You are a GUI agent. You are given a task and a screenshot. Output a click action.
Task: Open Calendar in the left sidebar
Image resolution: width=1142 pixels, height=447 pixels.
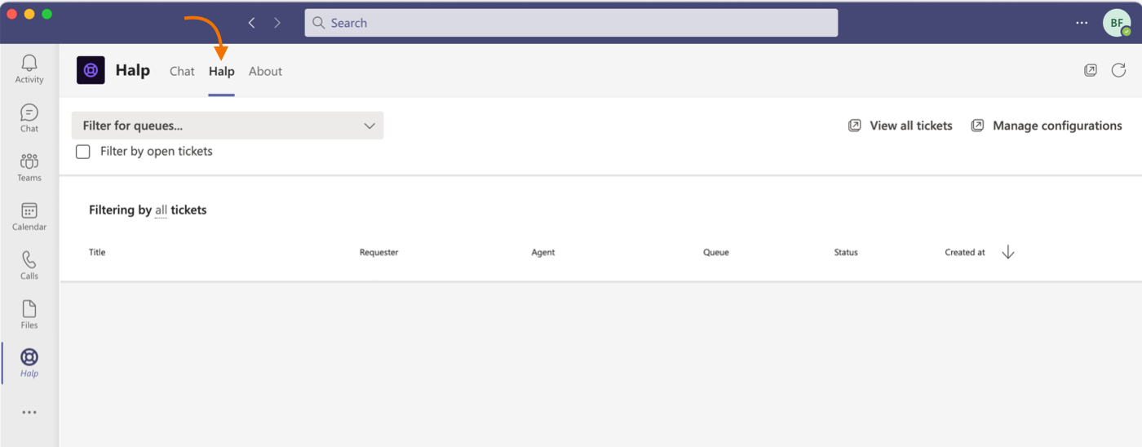[x=29, y=216]
